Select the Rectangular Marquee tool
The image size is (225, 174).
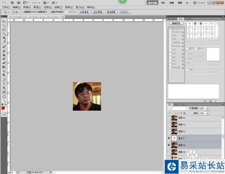coord(4,26)
